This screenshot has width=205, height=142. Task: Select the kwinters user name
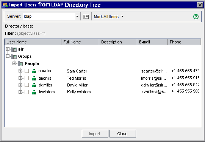[47, 92]
